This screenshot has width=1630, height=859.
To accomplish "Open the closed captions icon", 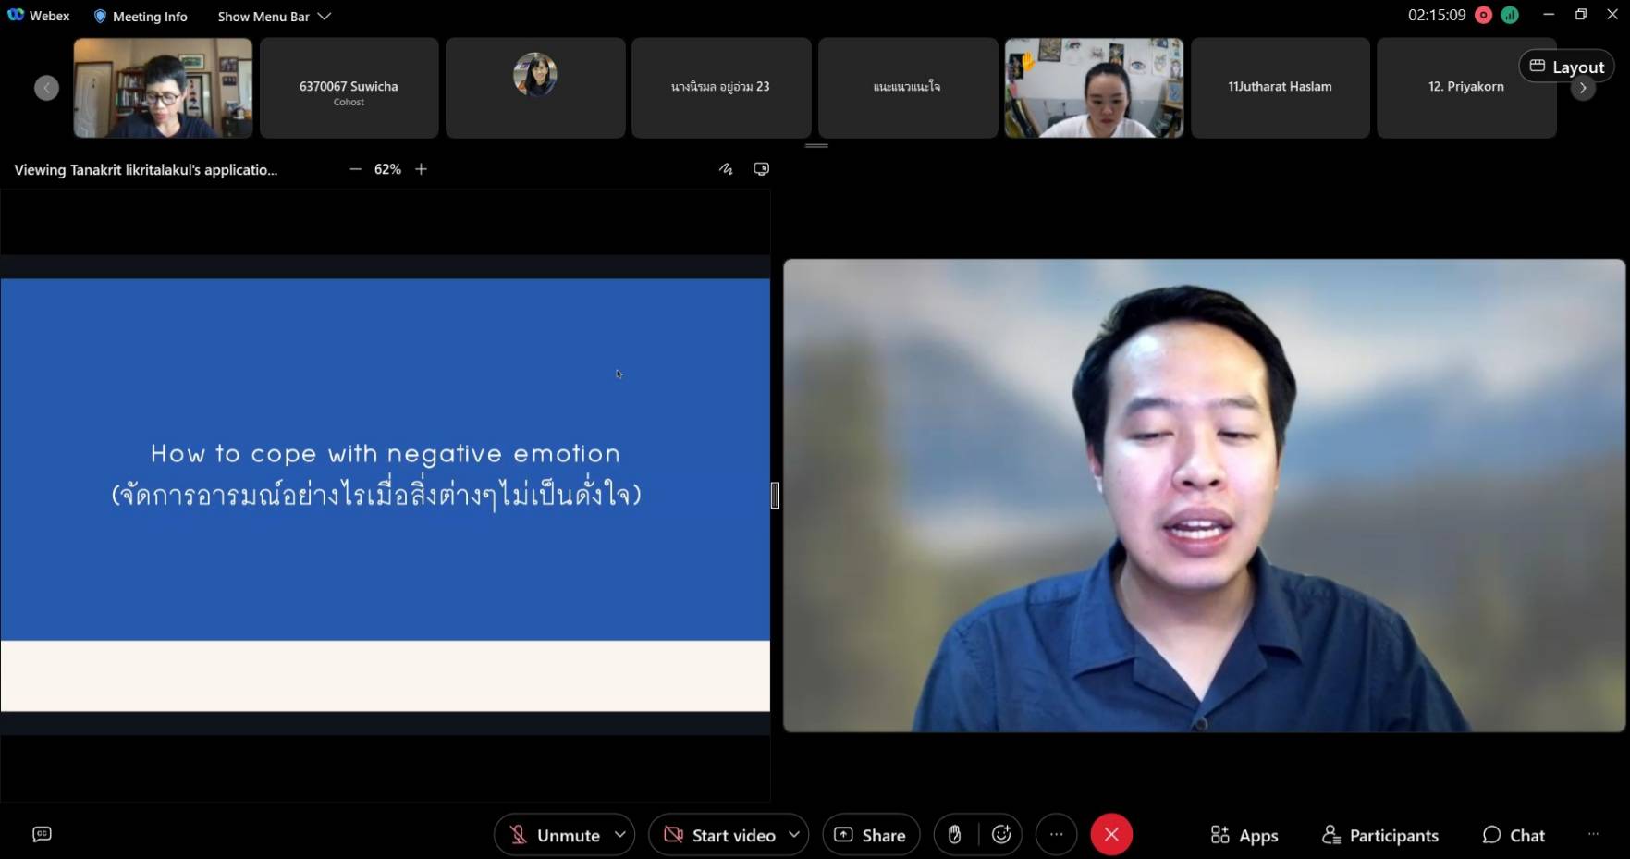I will [x=42, y=834].
